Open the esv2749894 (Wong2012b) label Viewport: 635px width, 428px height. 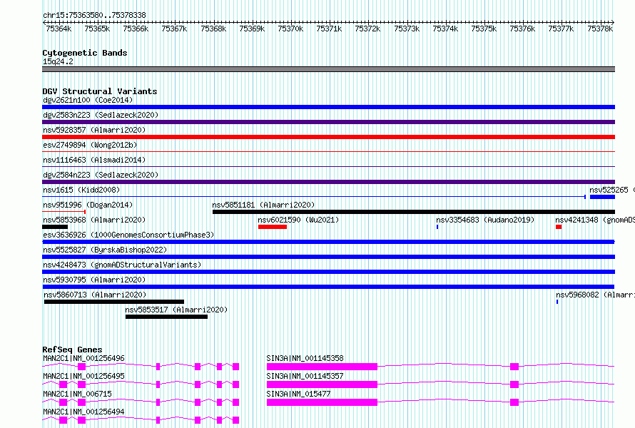click(90, 145)
